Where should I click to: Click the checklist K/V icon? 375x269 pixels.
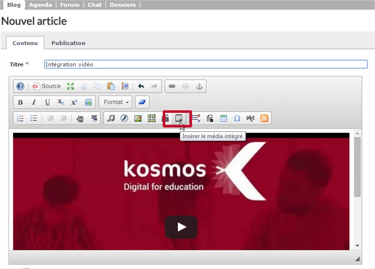[x=197, y=118]
